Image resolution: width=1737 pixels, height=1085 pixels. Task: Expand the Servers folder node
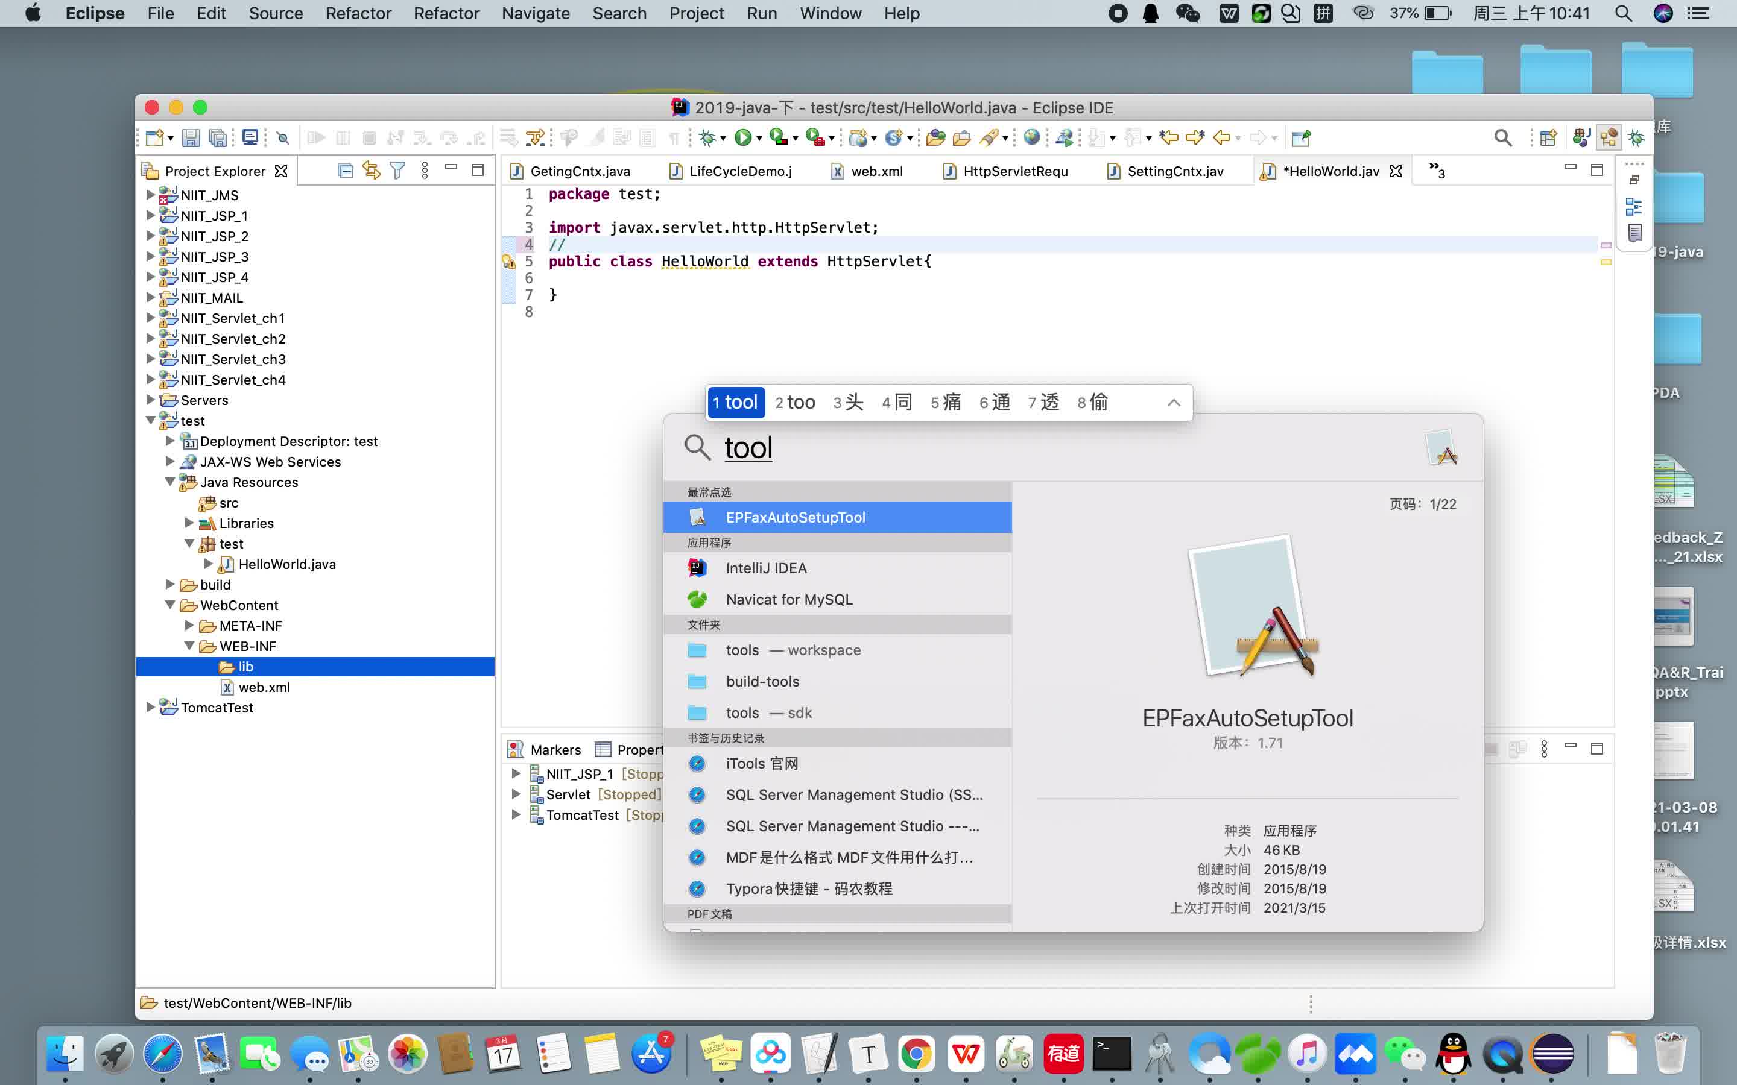coord(150,400)
